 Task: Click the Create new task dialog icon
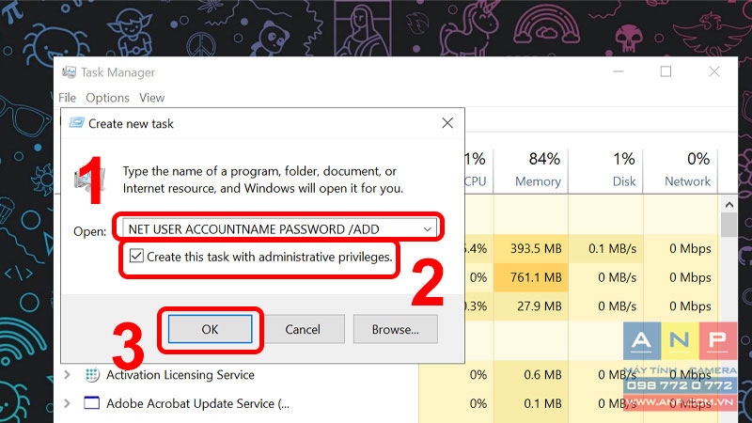point(76,123)
